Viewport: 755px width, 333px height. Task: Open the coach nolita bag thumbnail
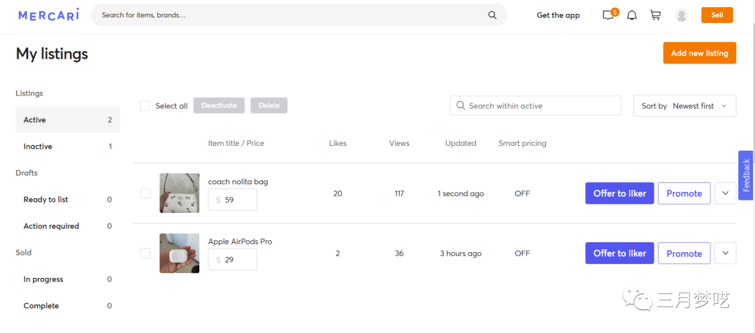pos(179,193)
